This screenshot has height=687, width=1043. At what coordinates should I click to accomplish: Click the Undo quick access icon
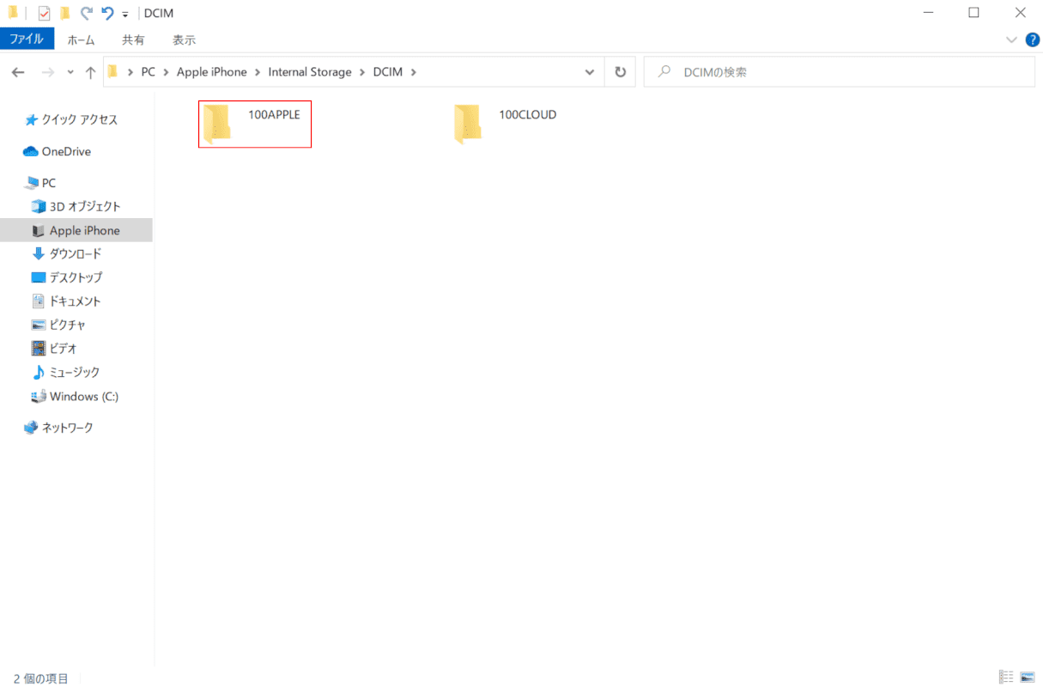pyautogui.click(x=107, y=14)
